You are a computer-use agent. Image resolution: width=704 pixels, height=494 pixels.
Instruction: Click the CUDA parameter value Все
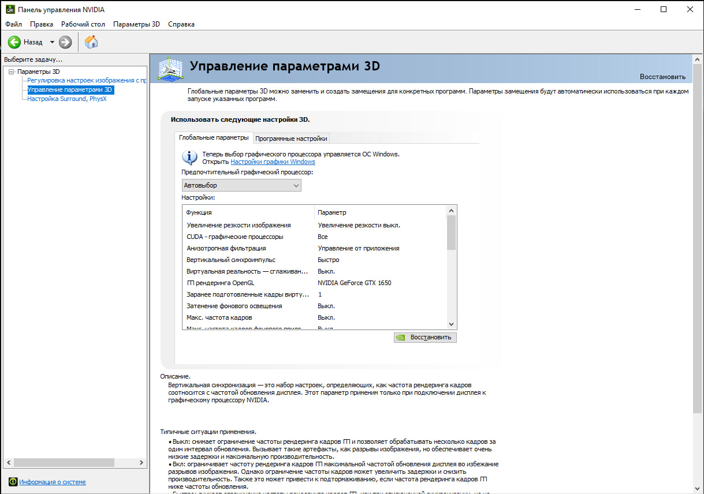(x=322, y=237)
